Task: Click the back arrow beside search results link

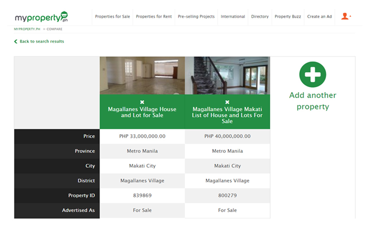Action: click(x=15, y=41)
